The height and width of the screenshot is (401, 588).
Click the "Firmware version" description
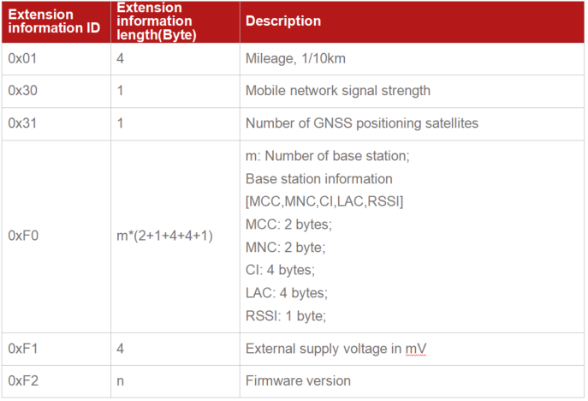pyautogui.click(x=298, y=380)
